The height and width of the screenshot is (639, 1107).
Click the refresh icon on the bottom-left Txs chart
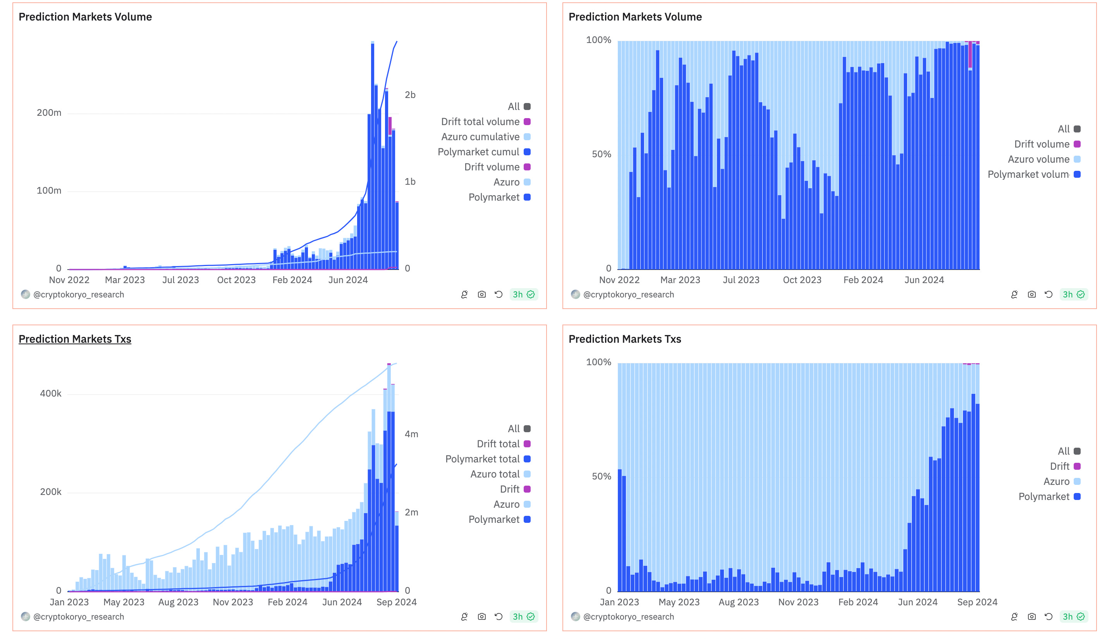(x=498, y=617)
